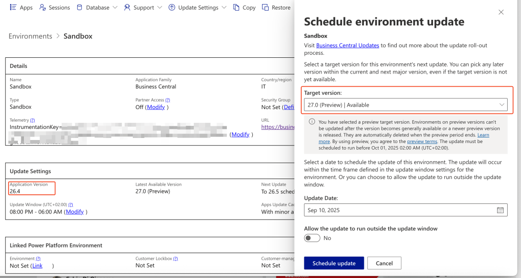521x278 pixels.
Task: Open the Update Date calendar picker icon
Action: point(500,210)
